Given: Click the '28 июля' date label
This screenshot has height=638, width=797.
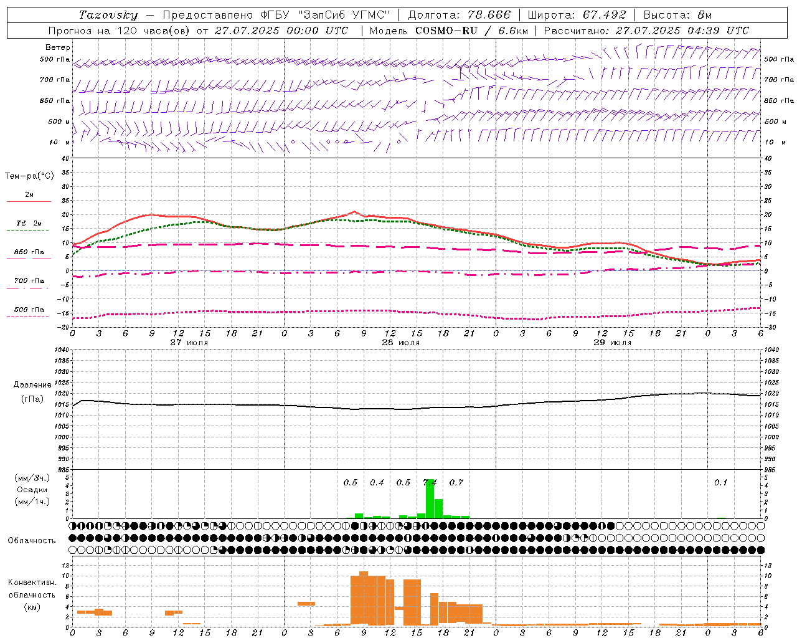Looking at the screenshot, I should [x=400, y=343].
